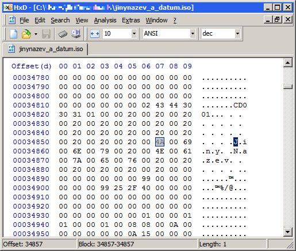Image resolution: width=296 pixels, height=251 pixels.
Task: Click the bytes-per-row width icon
Action: point(95,34)
